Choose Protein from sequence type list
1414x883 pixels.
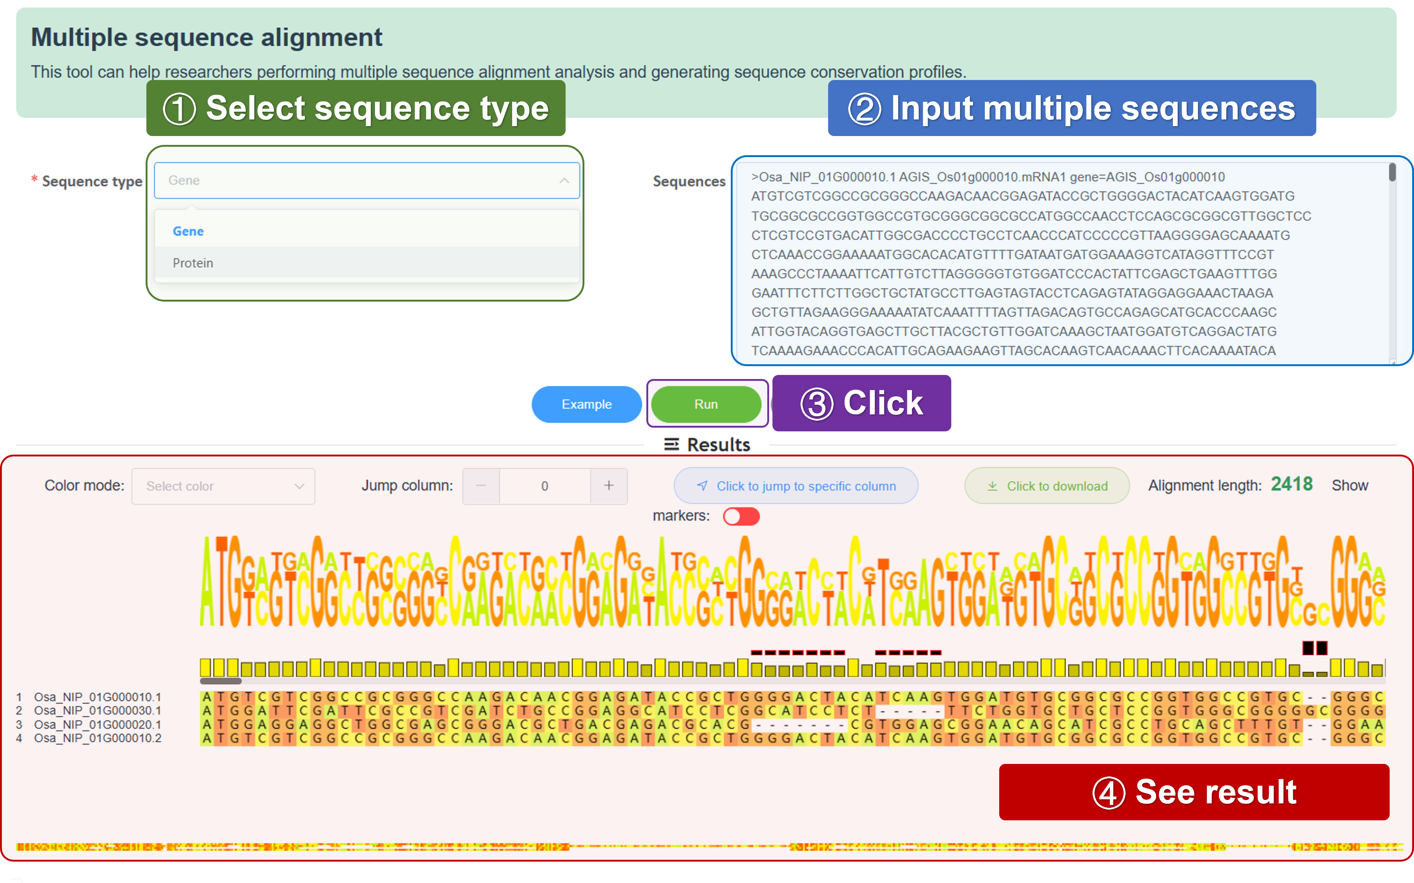click(x=193, y=263)
